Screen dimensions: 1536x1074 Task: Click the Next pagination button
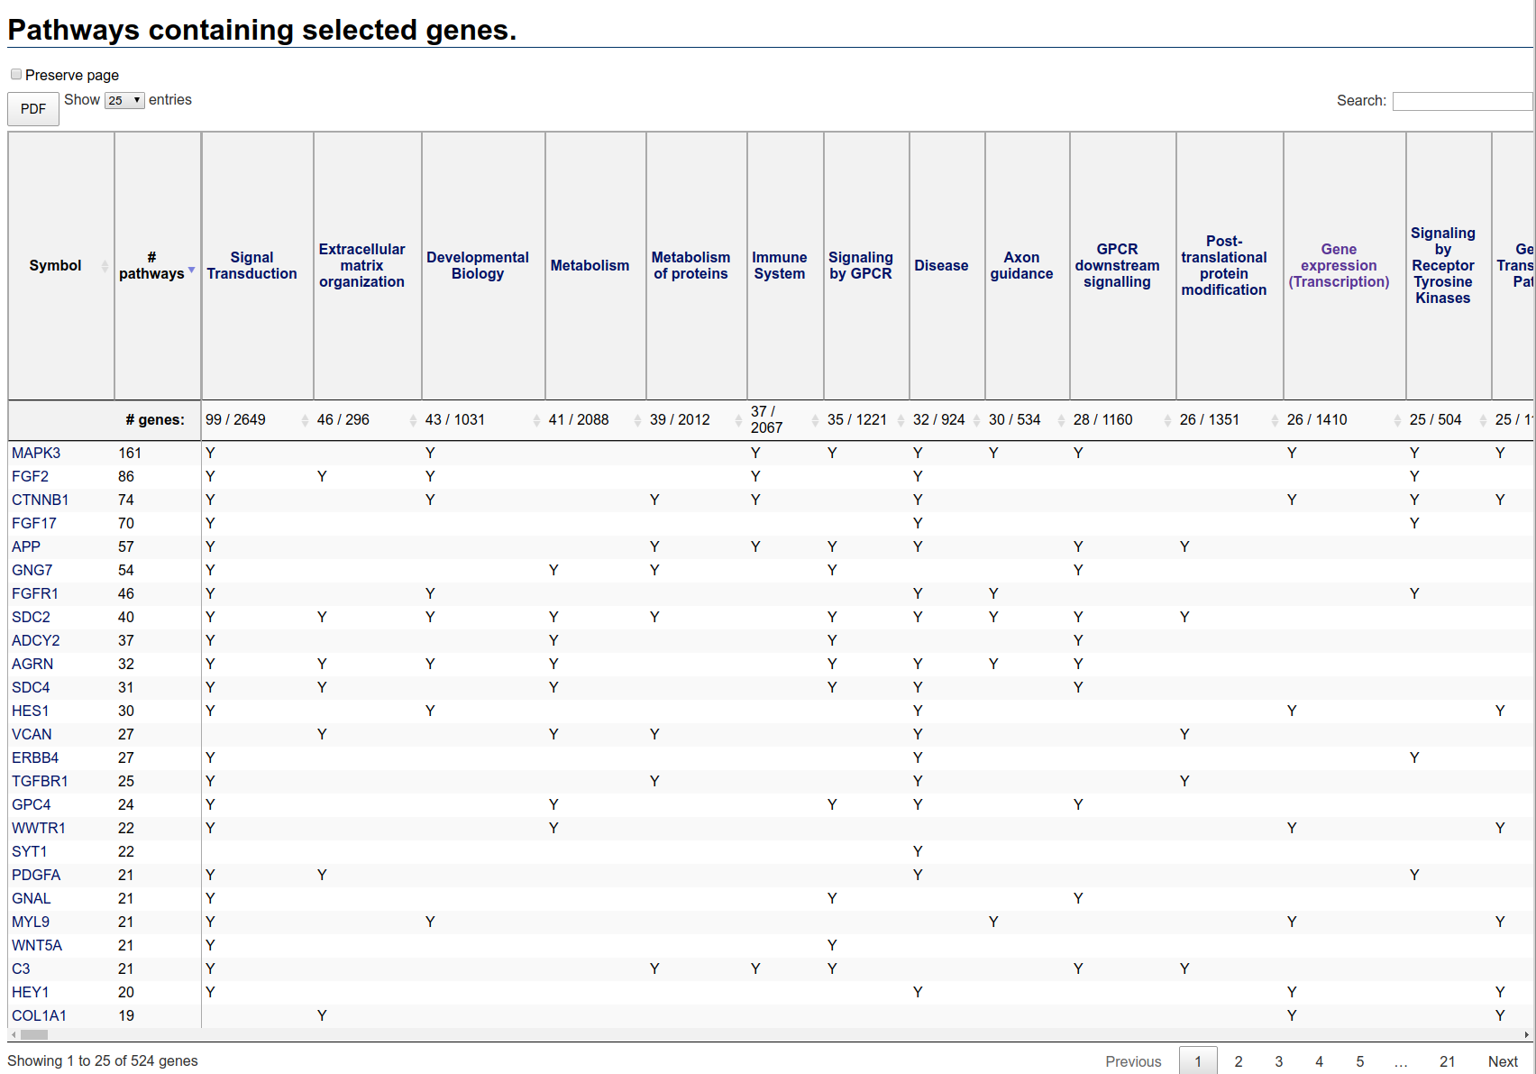tap(1503, 1061)
